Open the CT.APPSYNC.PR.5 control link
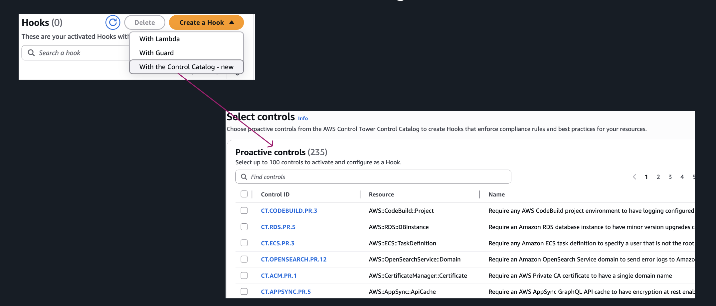The height and width of the screenshot is (306, 716). 285,292
